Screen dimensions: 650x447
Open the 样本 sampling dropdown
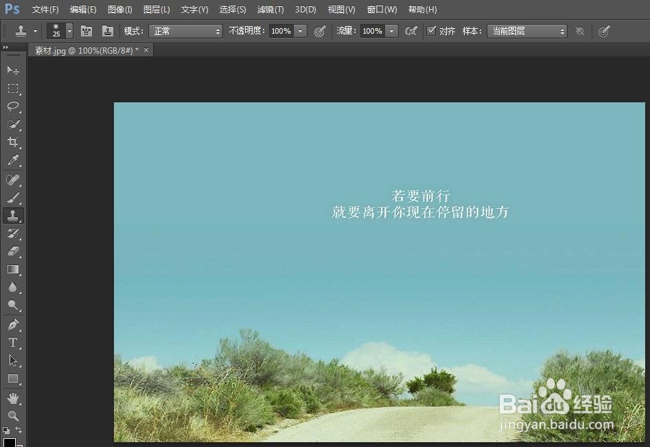526,31
